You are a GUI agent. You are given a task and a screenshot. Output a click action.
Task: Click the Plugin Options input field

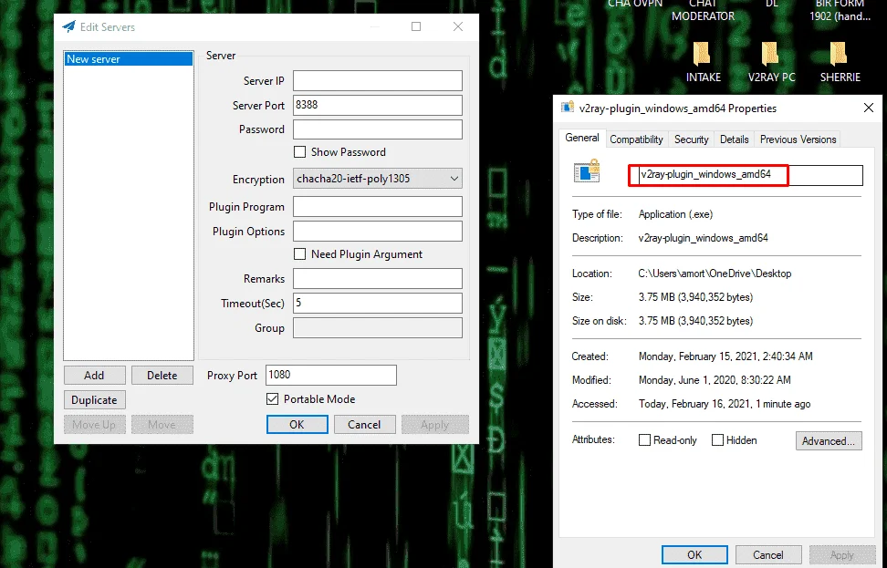tap(377, 232)
